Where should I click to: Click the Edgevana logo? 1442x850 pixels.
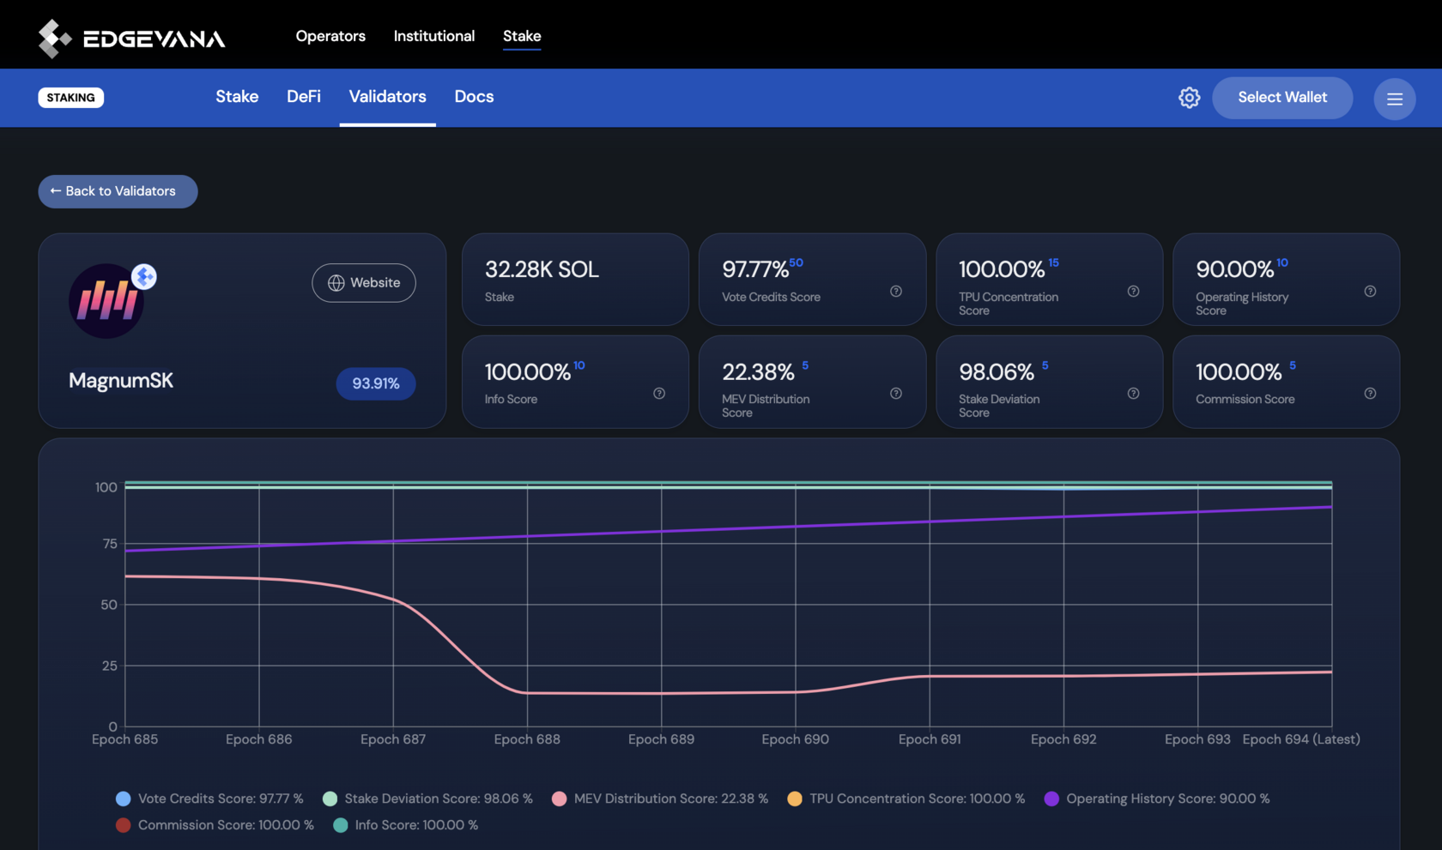click(131, 38)
